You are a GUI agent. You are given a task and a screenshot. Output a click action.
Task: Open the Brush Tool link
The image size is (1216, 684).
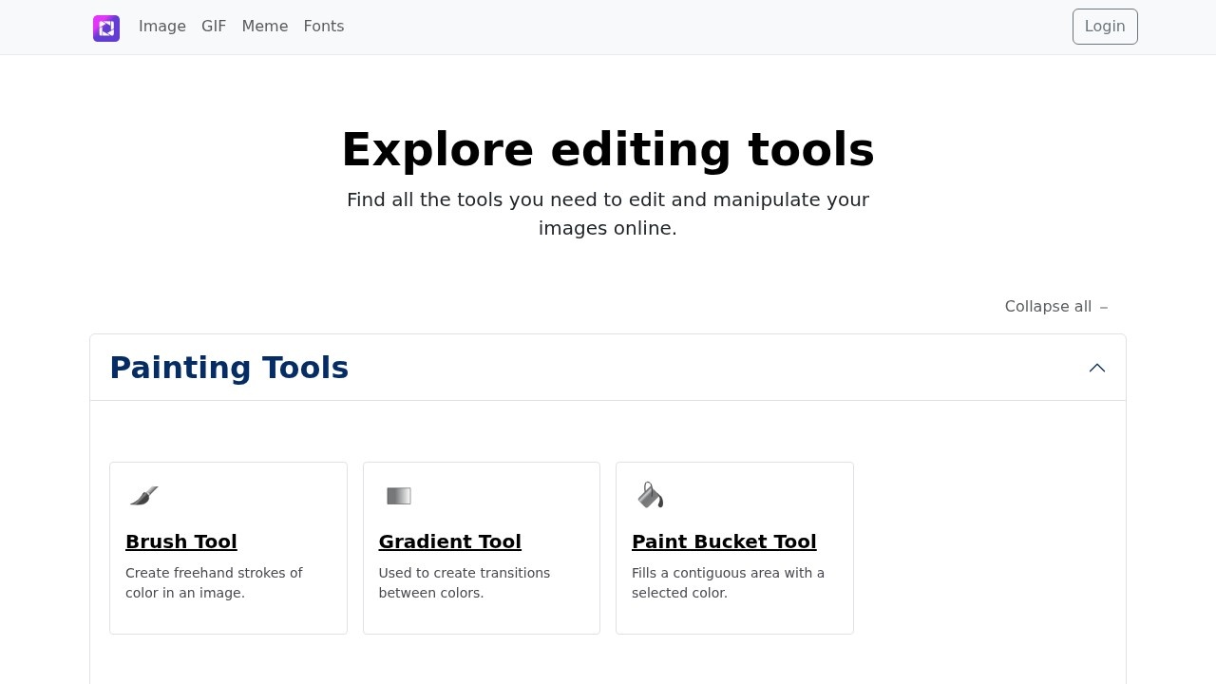[x=181, y=541]
